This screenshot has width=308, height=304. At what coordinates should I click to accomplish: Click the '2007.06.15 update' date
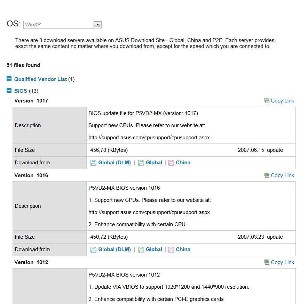[260, 150]
